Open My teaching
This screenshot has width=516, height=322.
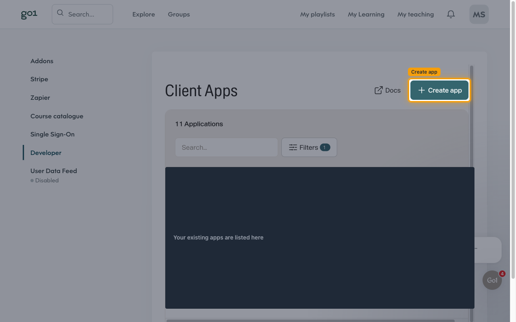tap(416, 14)
